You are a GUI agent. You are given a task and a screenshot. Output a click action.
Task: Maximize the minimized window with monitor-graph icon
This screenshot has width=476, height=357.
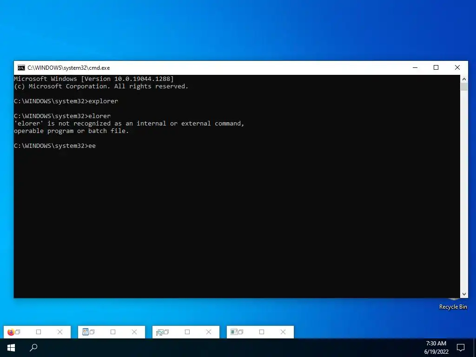click(187, 332)
